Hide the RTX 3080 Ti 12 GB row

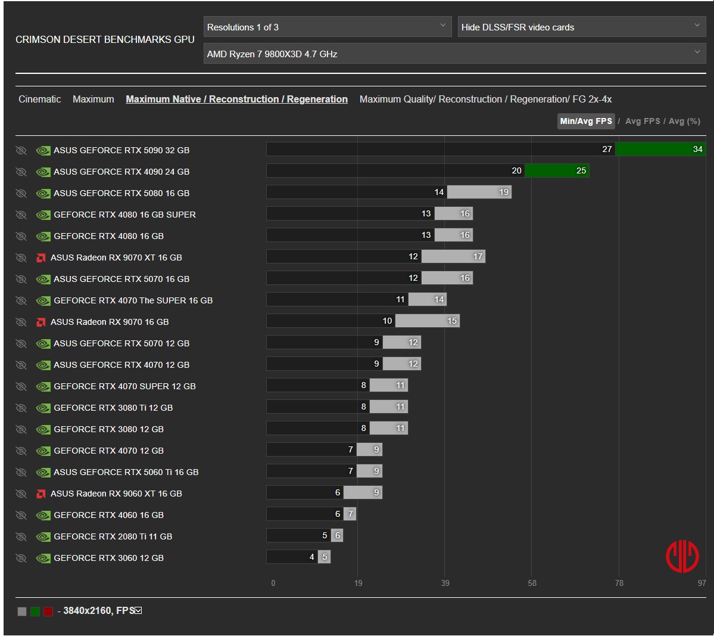(x=21, y=408)
